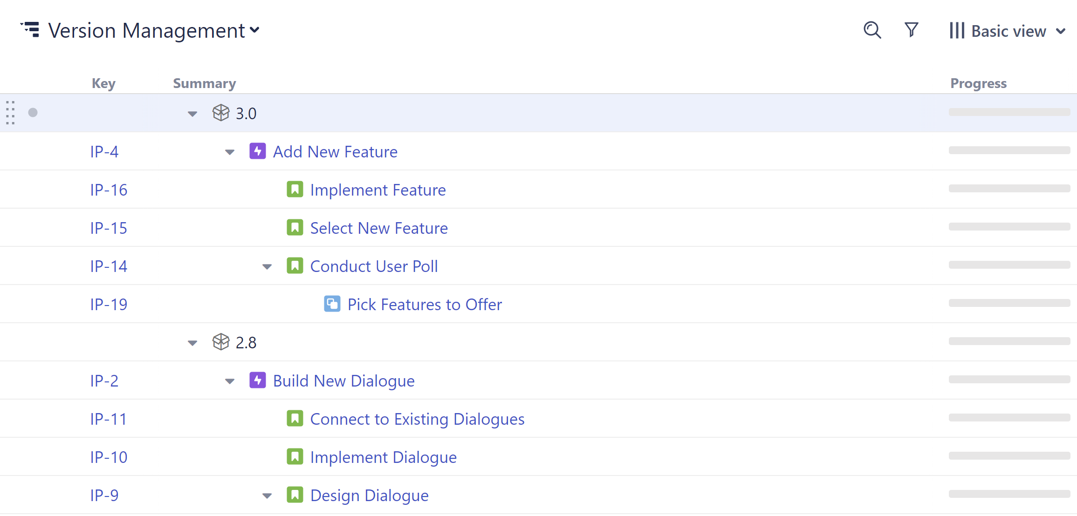The height and width of the screenshot is (516, 1077).
Task: Click the grey row selector dot on 3.0
Action: pos(33,113)
